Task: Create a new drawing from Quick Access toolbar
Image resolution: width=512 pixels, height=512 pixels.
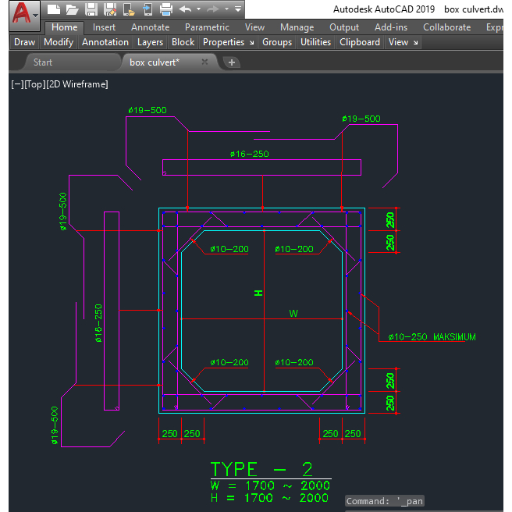Action: [x=54, y=9]
